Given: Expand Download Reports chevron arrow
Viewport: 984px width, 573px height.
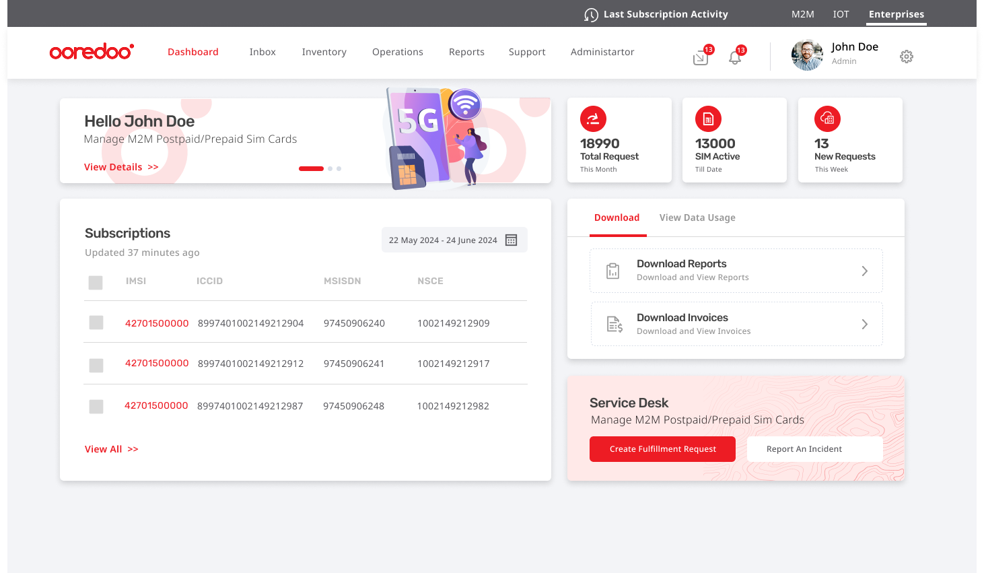Looking at the screenshot, I should click(865, 271).
